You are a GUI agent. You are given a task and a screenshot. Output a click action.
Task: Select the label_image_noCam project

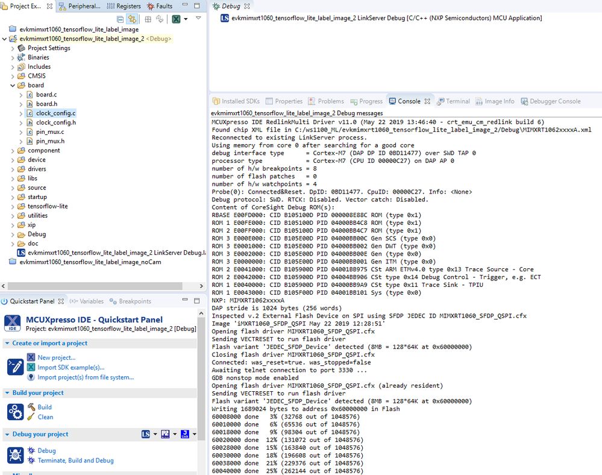click(90, 262)
